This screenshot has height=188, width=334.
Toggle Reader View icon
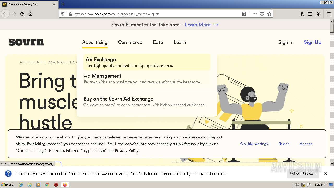coord(244,14)
